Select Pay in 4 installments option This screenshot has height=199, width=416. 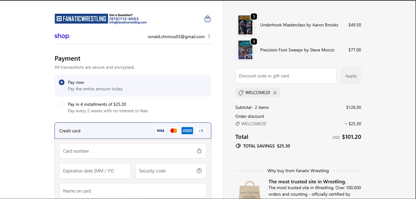click(62, 104)
